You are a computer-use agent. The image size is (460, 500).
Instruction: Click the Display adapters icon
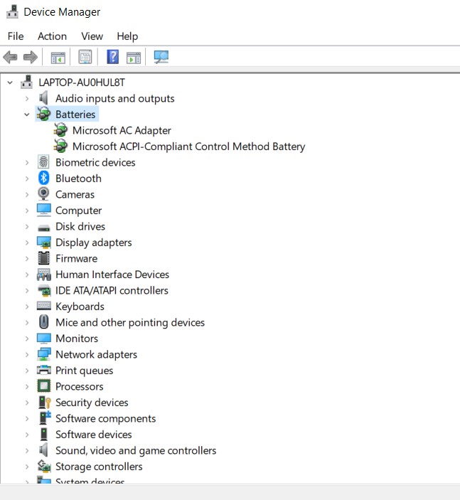click(43, 243)
